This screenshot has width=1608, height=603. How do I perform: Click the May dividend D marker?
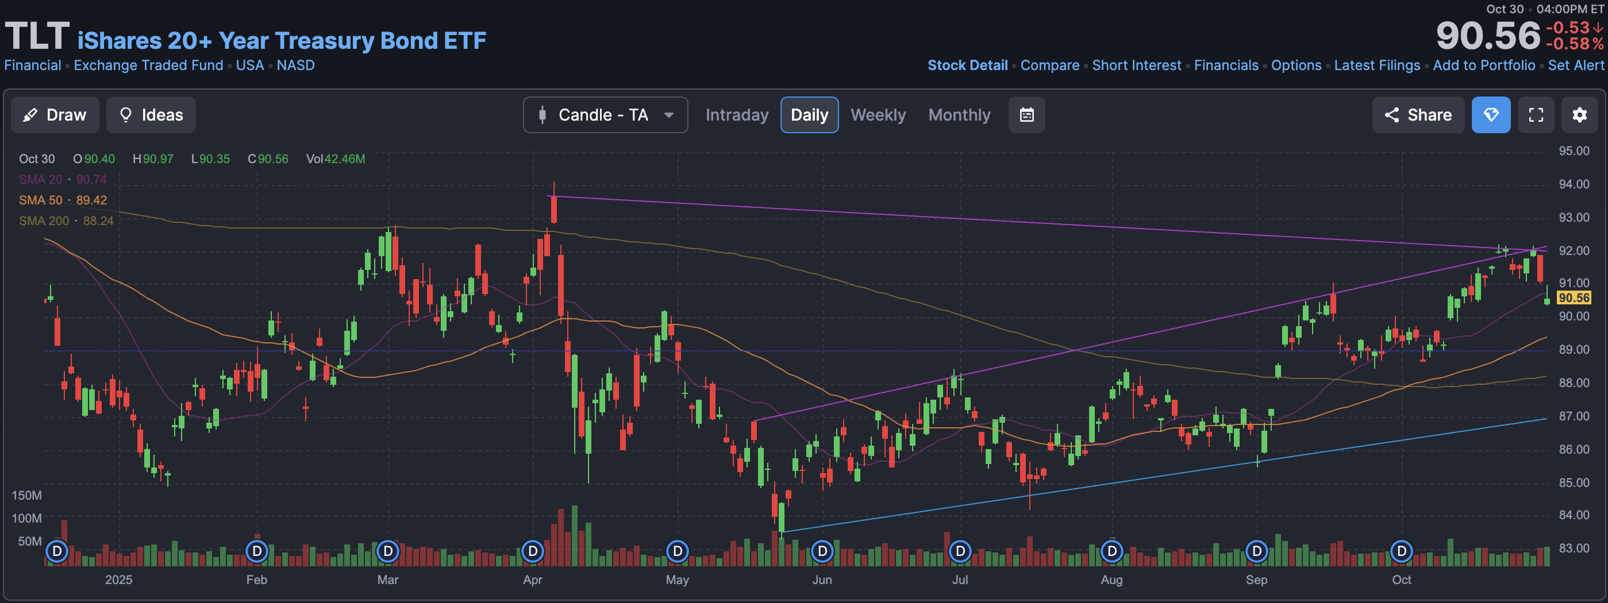(678, 551)
